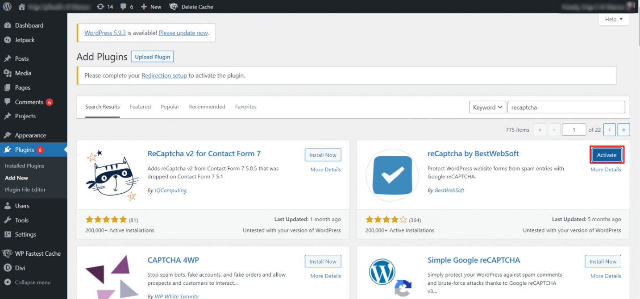Open reCaptcha by BestWebSoft title link

(x=473, y=154)
